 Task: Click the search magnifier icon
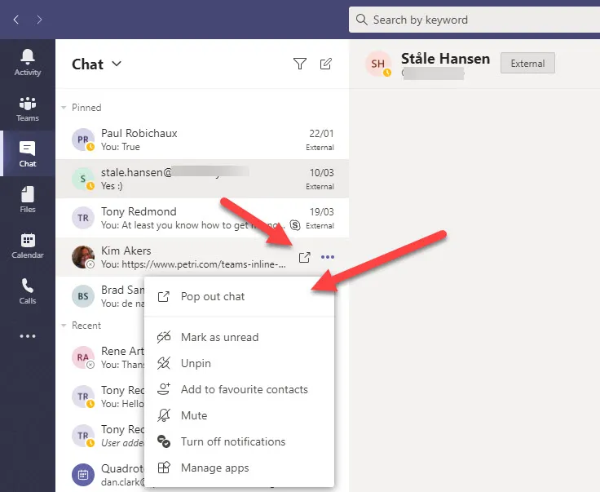pyautogui.click(x=361, y=20)
